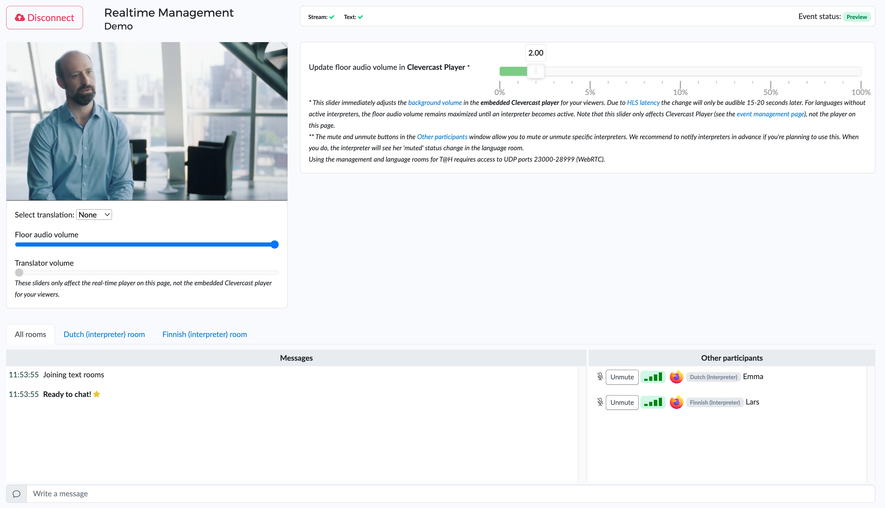
Task: Click participant name Emma
Action: click(753, 376)
